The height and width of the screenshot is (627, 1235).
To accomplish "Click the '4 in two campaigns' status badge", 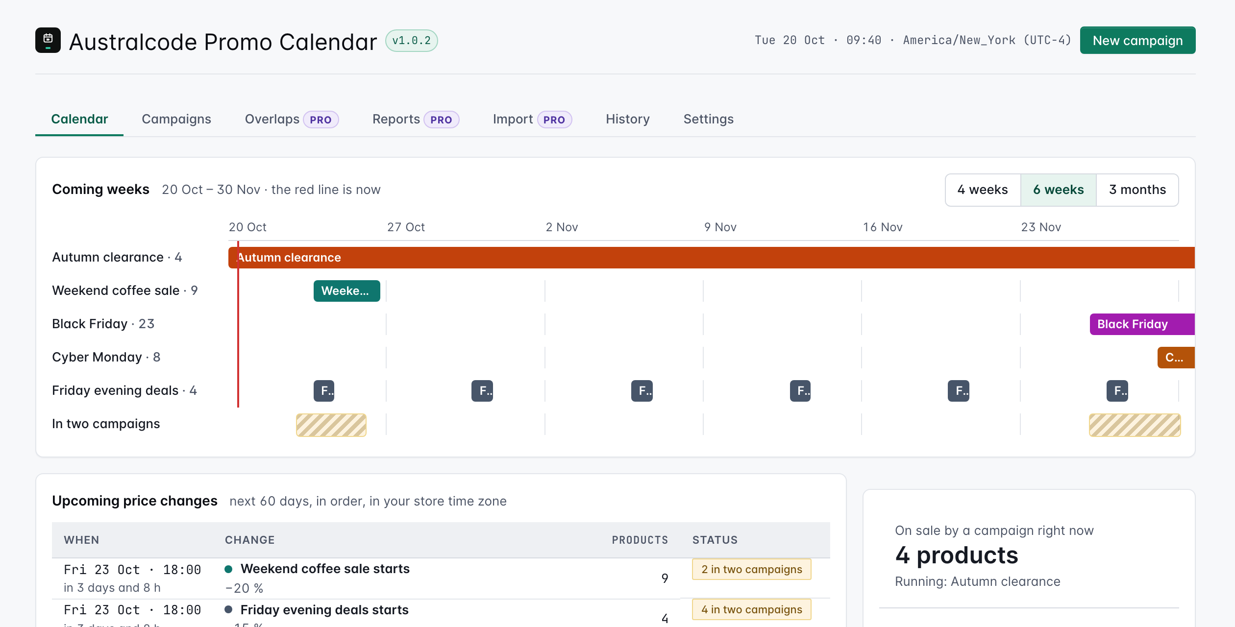I will click(752, 609).
